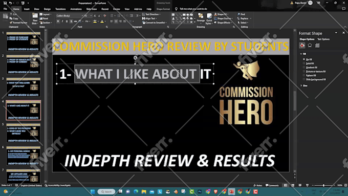Screen dimensions: 348x196
Task: Open the Align Text dropdown
Action: pyautogui.click(x=149, y=18)
